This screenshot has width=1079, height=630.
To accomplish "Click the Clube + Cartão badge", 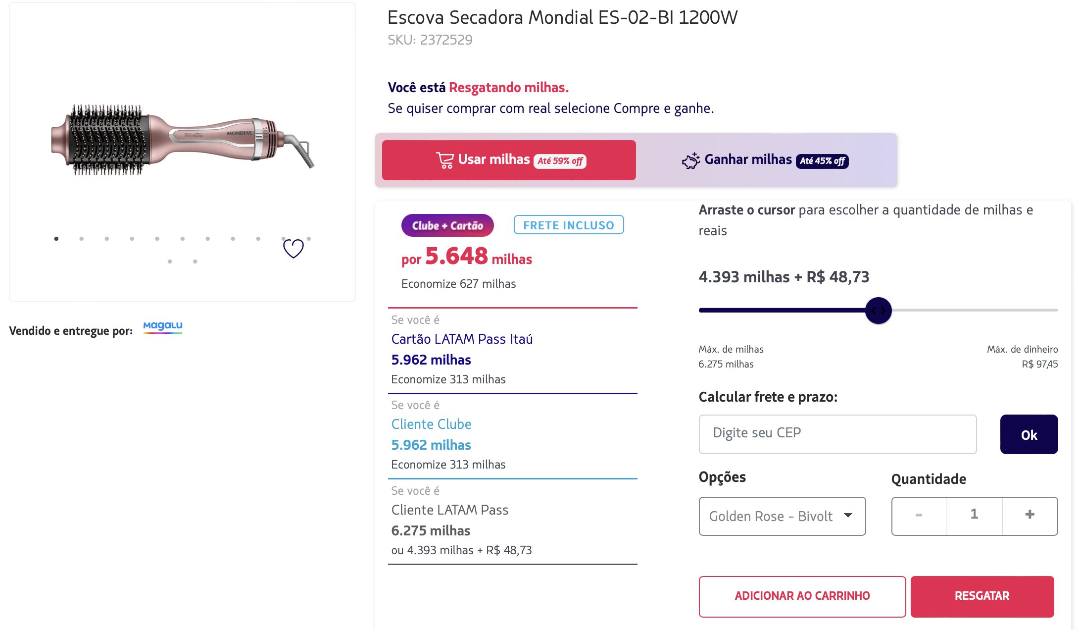I will [447, 225].
